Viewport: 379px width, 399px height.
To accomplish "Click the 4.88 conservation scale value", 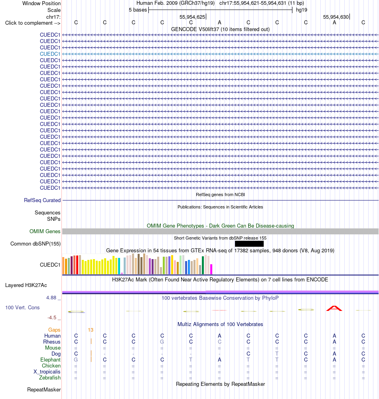I will (x=51, y=297).
